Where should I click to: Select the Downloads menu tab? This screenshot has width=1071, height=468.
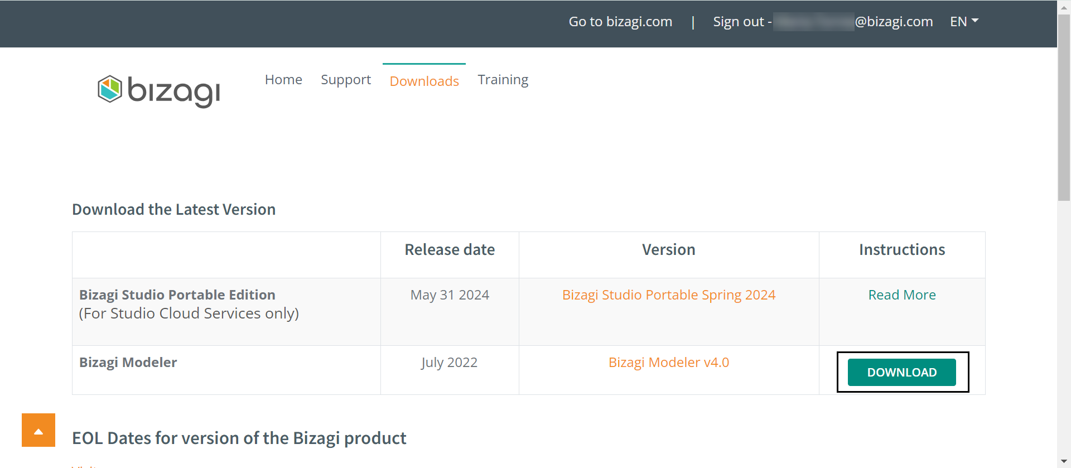point(424,81)
